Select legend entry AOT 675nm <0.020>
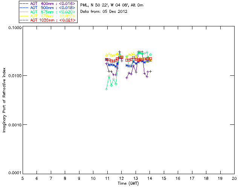241x193 pixels. 48,12
